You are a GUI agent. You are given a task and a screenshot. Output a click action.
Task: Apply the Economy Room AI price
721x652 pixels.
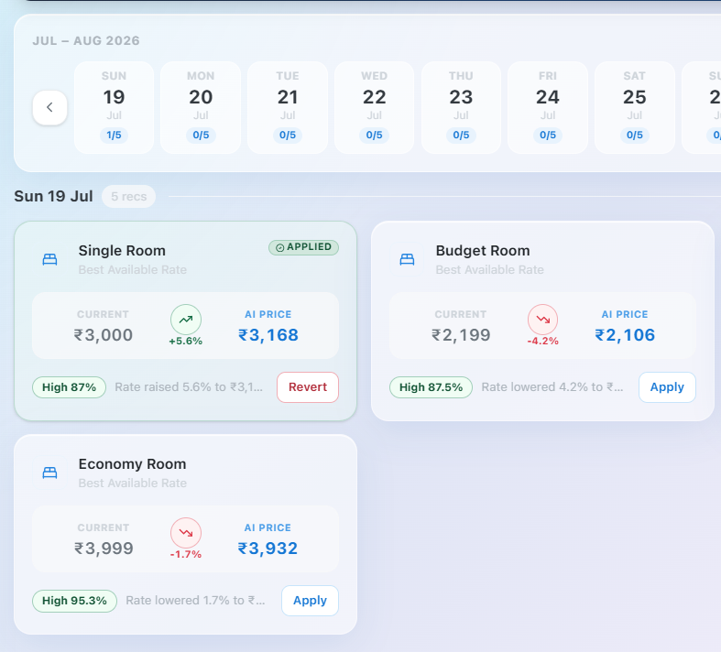pos(310,601)
